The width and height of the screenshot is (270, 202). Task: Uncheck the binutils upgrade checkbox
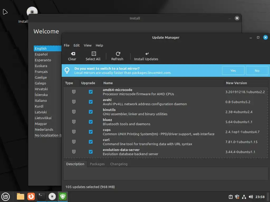coord(91,112)
